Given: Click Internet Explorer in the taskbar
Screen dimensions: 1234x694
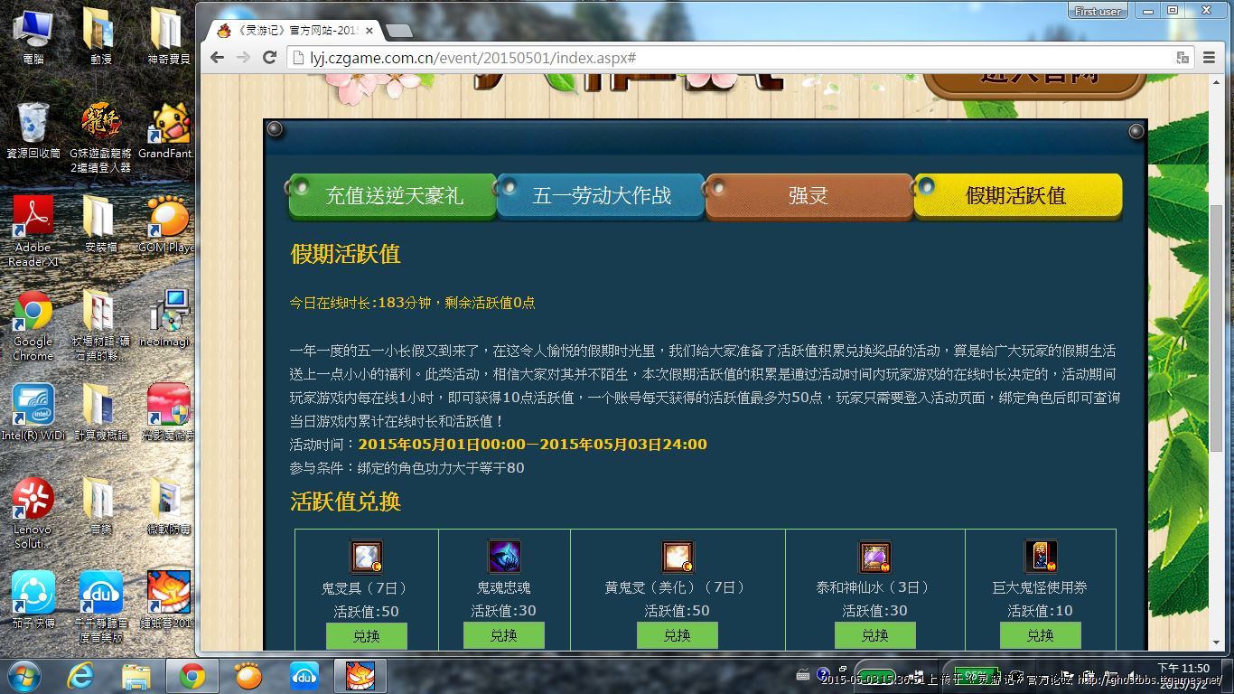Looking at the screenshot, I should (80, 675).
